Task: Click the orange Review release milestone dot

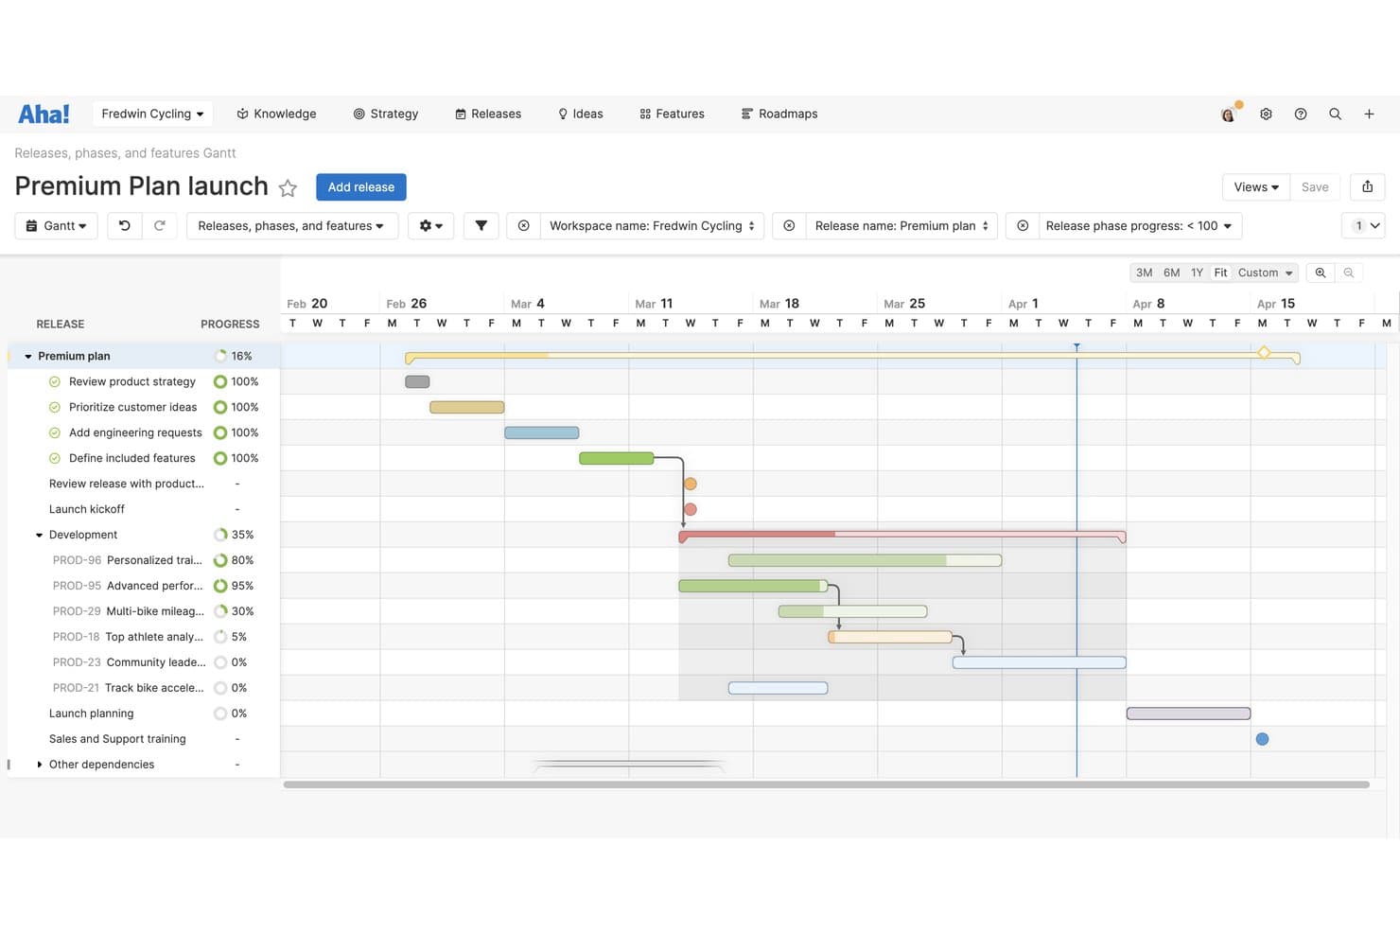Action: (x=691, y=484)
